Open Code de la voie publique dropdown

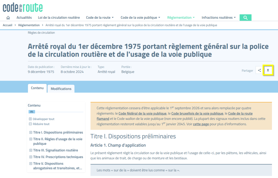(140, 18)
